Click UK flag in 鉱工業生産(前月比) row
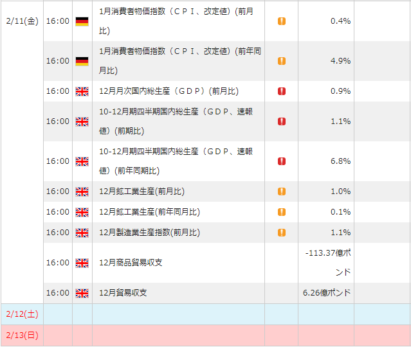The image size is (411, 347). point(82,191)
